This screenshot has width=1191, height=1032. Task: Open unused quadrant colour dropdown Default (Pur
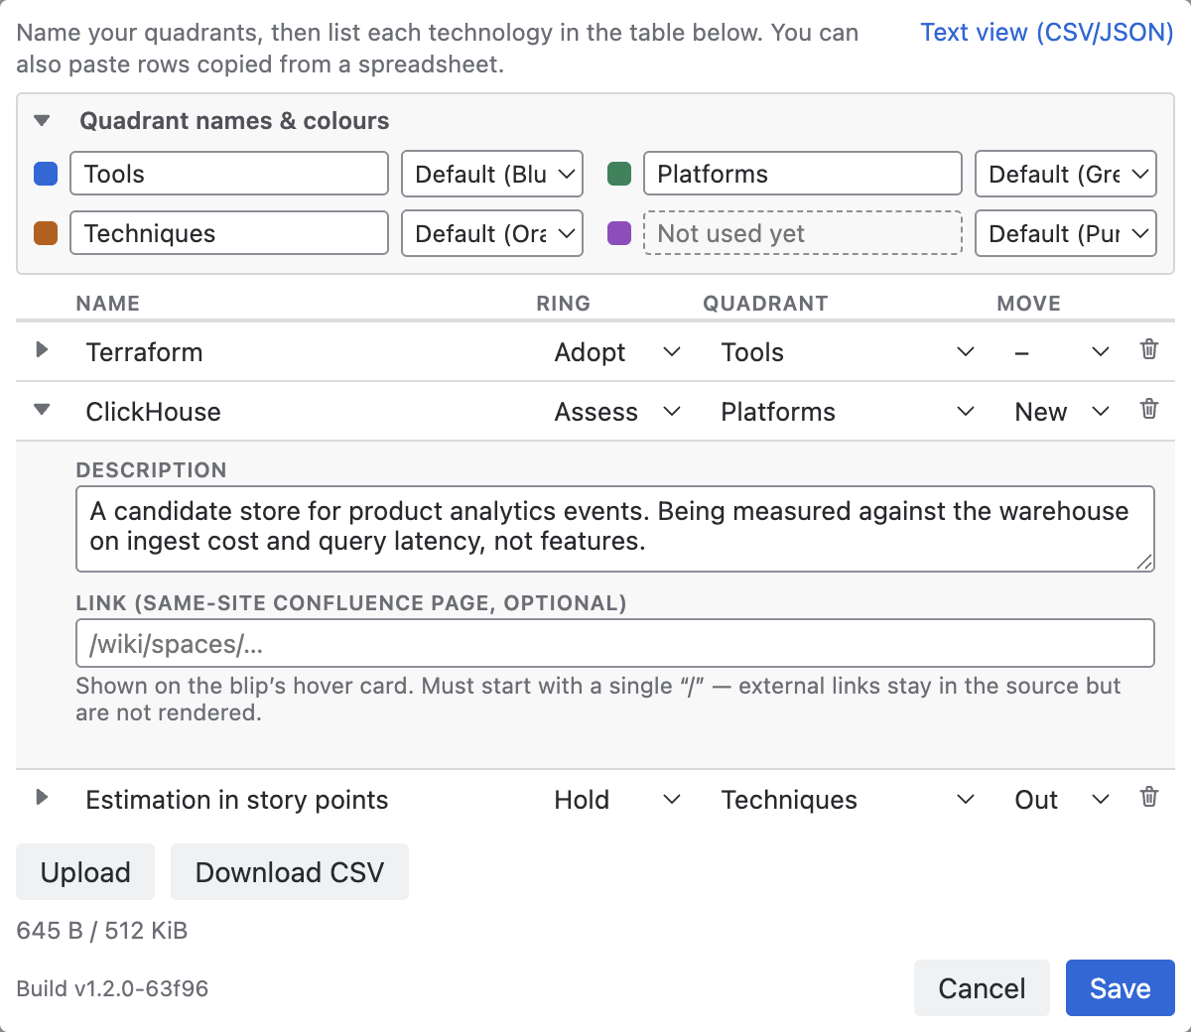pyautogui.click(x=1066, y=233)
